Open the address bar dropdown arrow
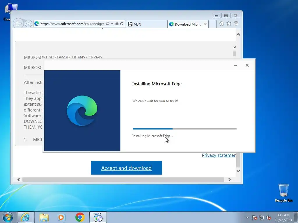This screenshot has height=223, width=298. 112,24
